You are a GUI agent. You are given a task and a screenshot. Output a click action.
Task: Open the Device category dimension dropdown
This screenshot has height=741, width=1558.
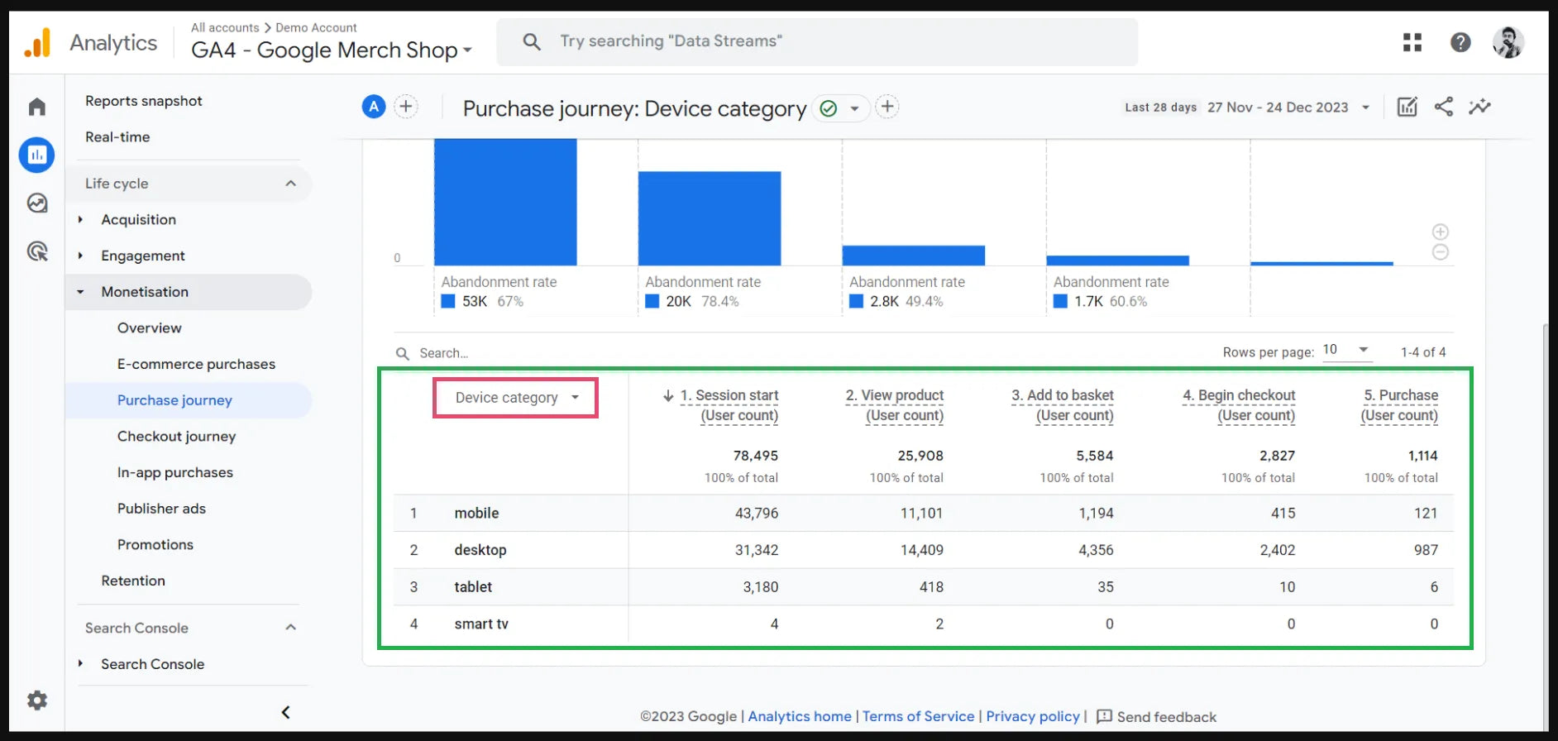[x=515, y=398]
